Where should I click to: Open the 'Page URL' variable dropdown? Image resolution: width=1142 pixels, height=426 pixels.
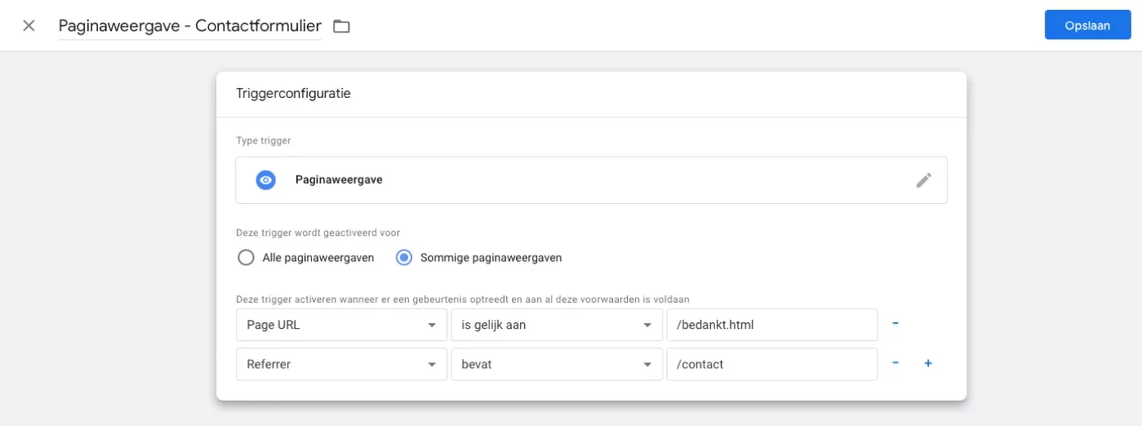[x=341, y=325]
